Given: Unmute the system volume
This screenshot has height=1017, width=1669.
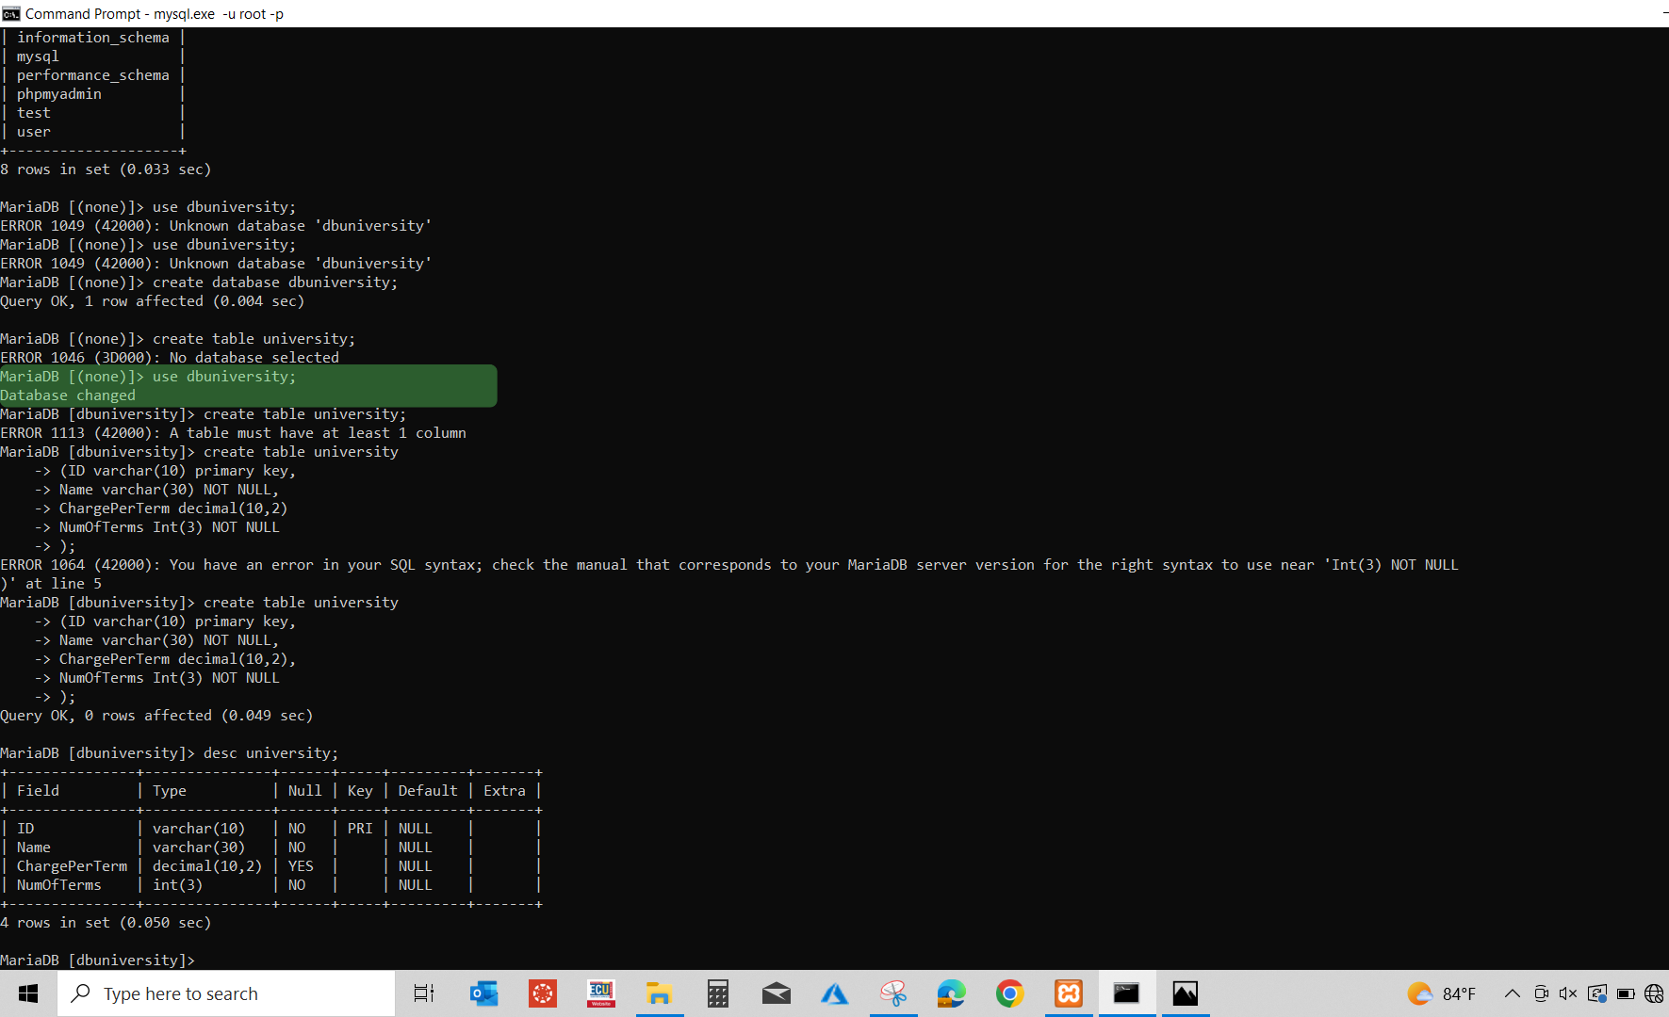Looking at the screenshot, I should pyautogui.click(x=1568, y=993).
